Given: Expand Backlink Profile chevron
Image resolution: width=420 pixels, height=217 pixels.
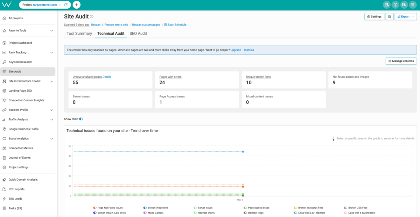Looking at the screenshot, I should [51, 110].
